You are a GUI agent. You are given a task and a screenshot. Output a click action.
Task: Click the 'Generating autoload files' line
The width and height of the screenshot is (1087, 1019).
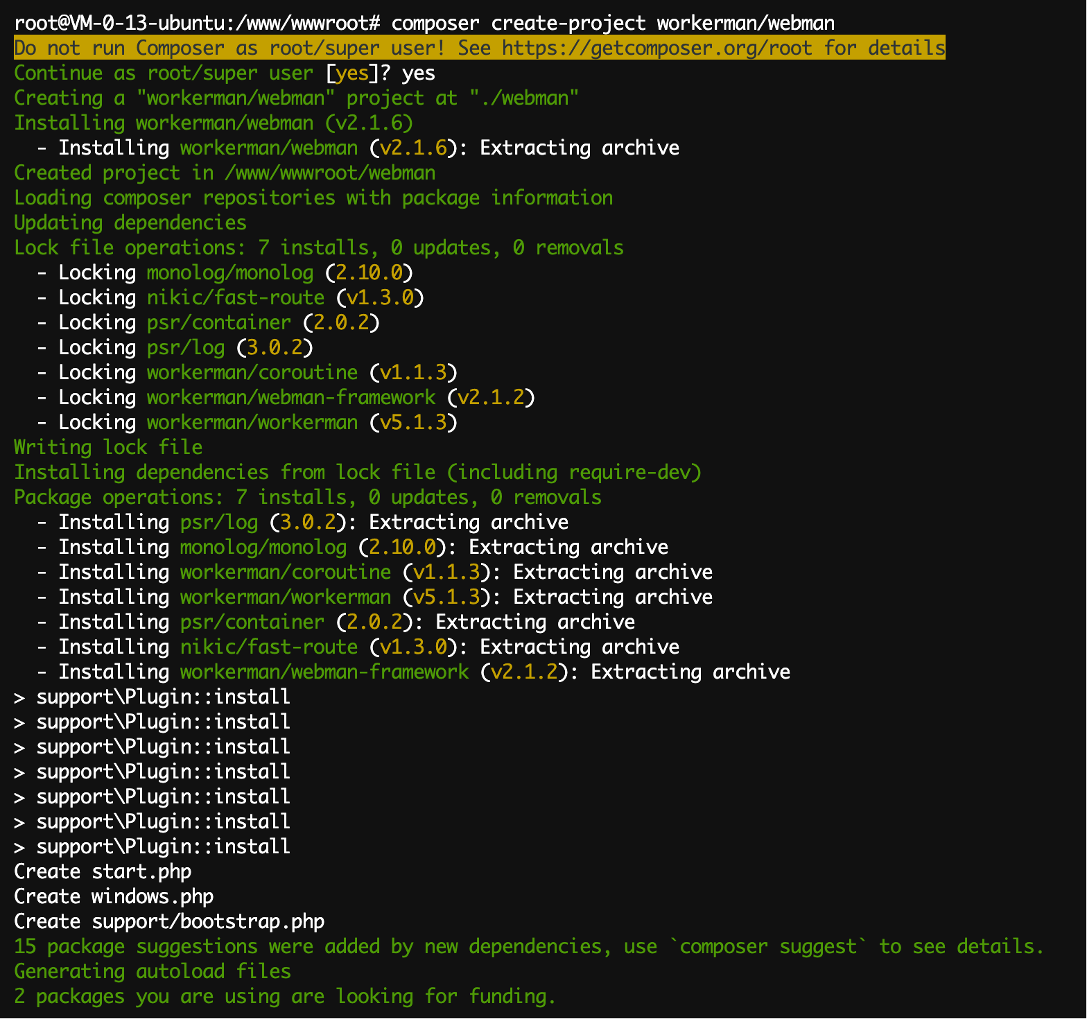pyautogui.click(x=153, y=972)
